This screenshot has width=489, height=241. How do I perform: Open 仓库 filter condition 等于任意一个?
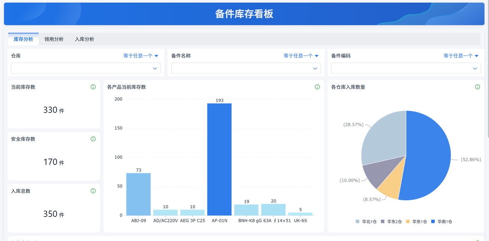(141, 56)
